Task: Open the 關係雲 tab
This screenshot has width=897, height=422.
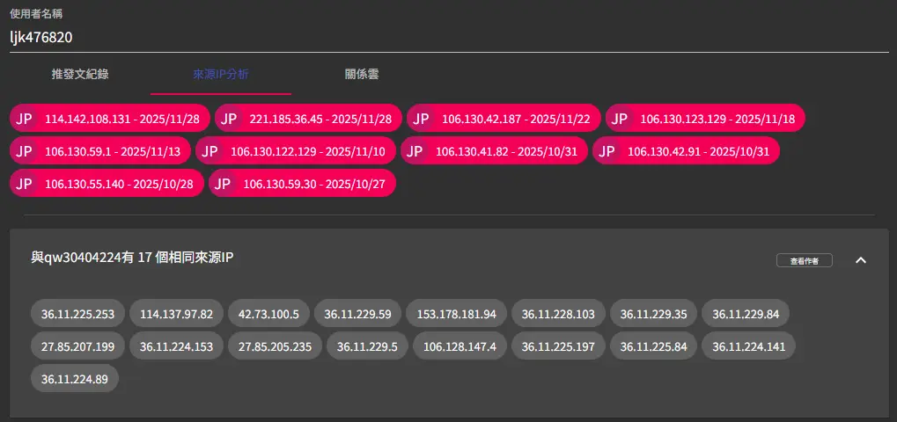Action: pyautogui.click(x=362, y=75)
